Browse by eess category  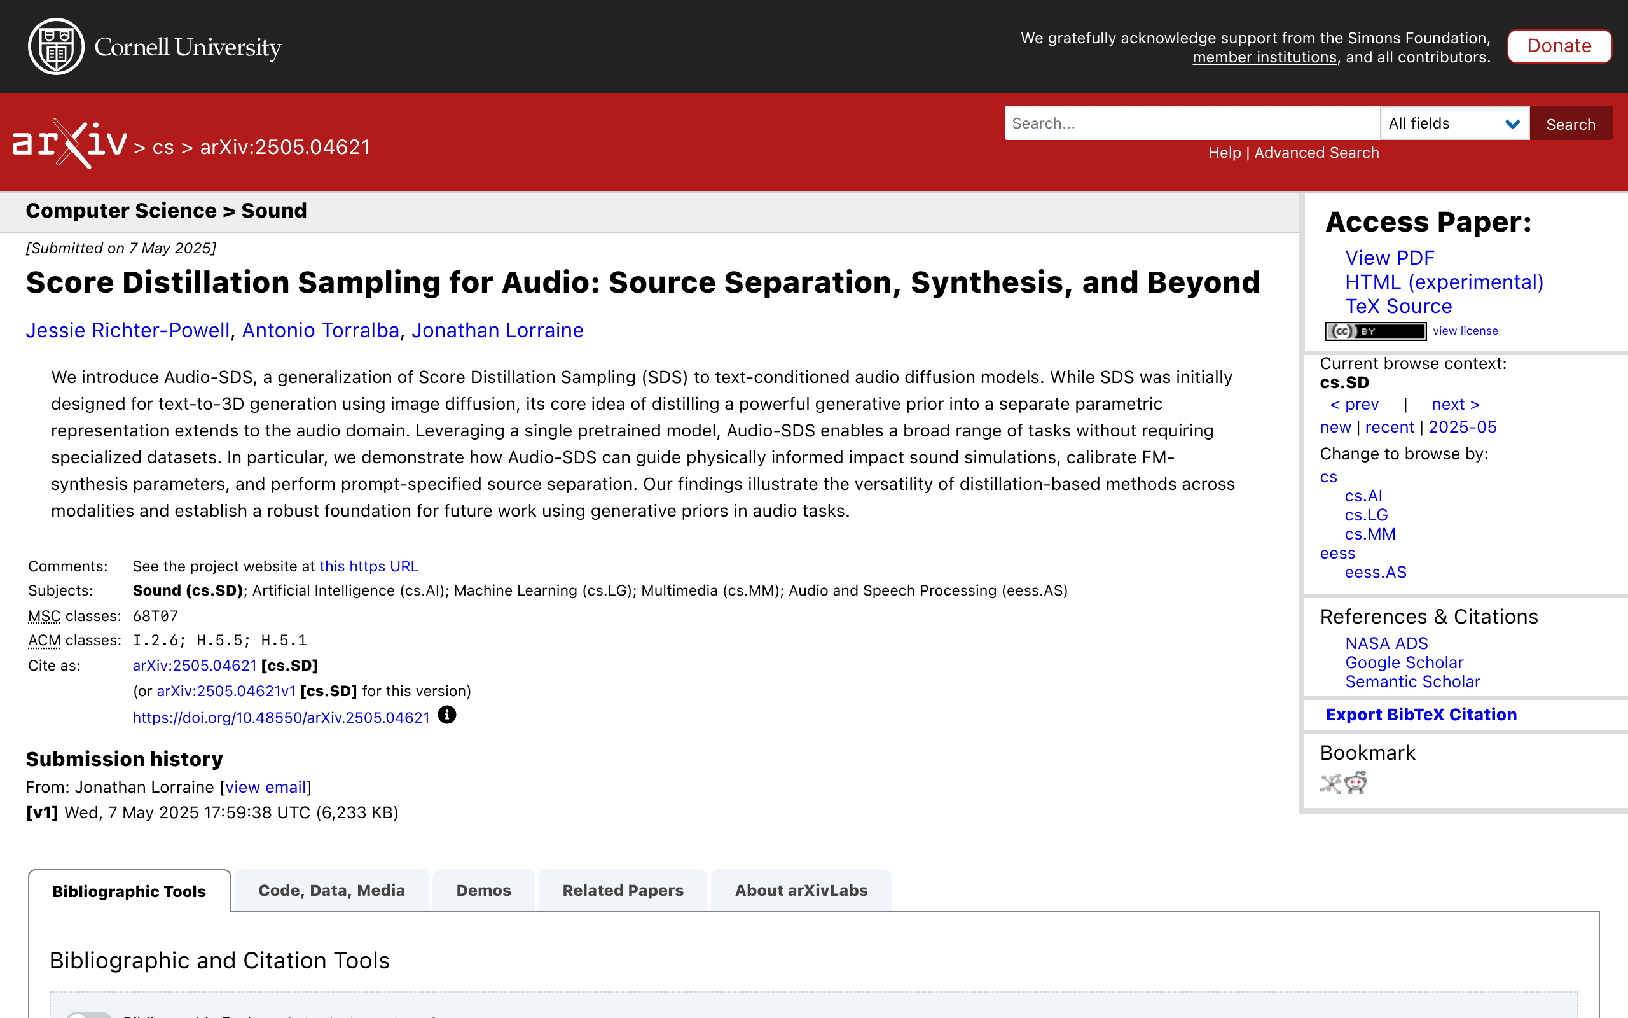click(1337, 554)
